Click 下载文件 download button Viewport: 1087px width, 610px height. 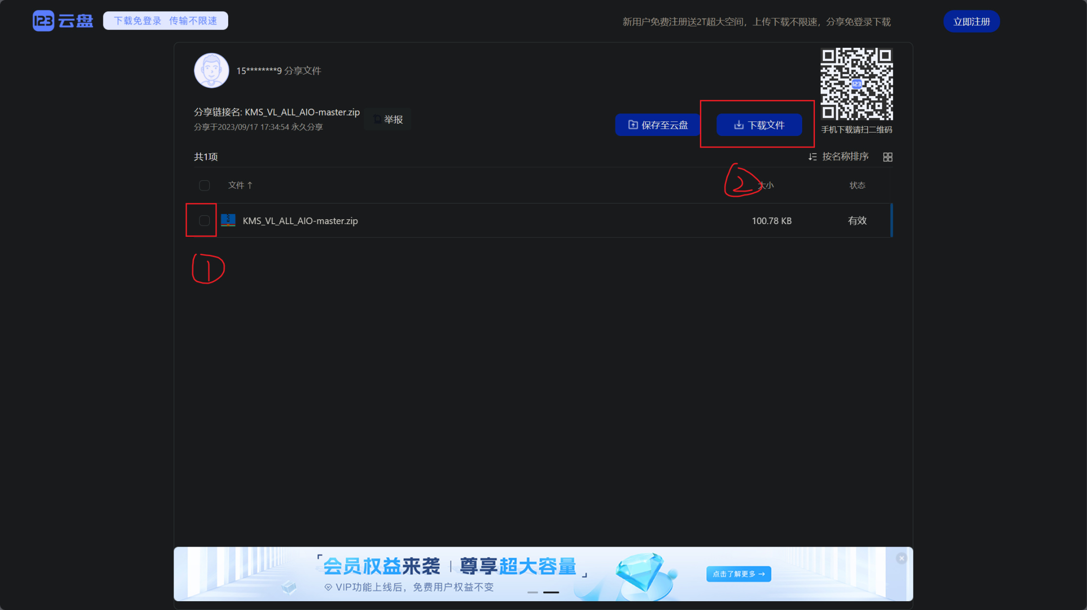click(x=759, y=125)
